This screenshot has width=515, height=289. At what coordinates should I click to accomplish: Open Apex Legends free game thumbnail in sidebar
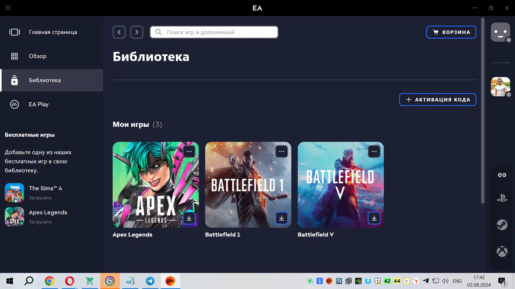pos(14,217)
